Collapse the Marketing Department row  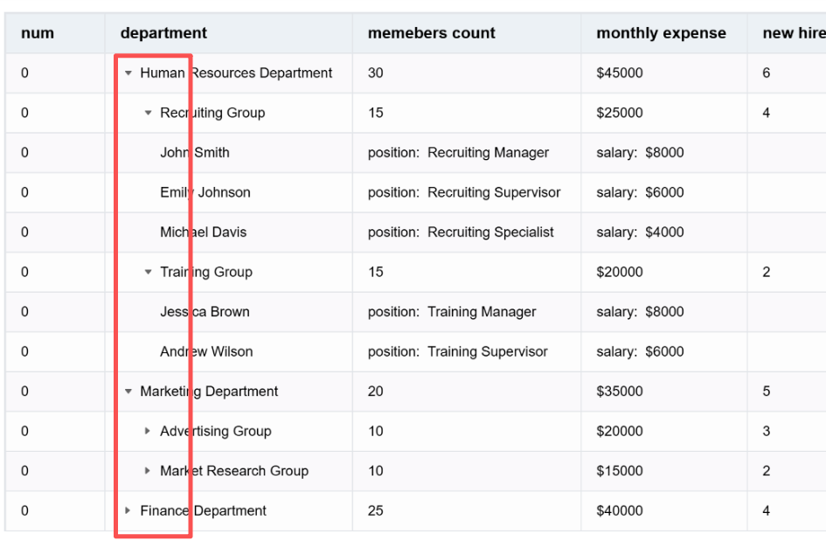128,392
